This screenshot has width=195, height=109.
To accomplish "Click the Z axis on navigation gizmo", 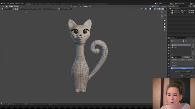I will [162, 12].
